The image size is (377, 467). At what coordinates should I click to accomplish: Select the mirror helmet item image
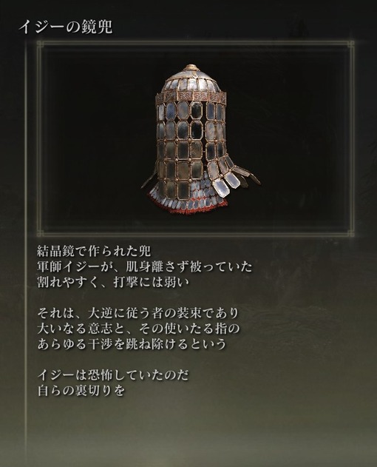[201, 141]
